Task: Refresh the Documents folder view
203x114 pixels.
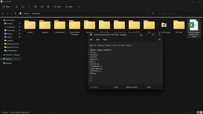Action: click(x=153, y=14)
